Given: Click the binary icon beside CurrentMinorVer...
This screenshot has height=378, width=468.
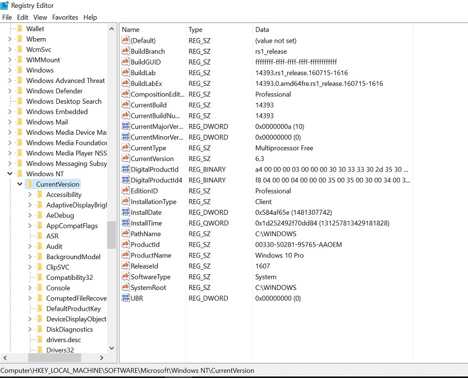Looking at the screenshot, I should [125, 137].
